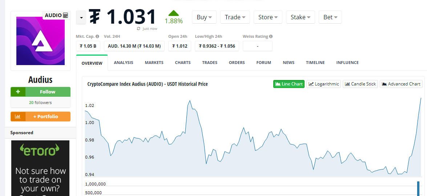The height and width of the screenshot is (196, 427).
Task: Click the volume bar at chart's right
Action: point(418,188)
